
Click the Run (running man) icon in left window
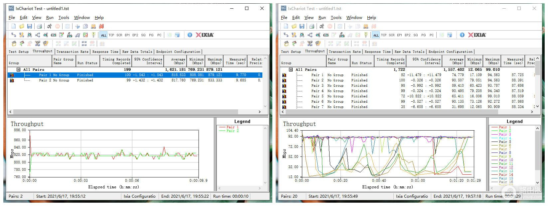point(49,26)
